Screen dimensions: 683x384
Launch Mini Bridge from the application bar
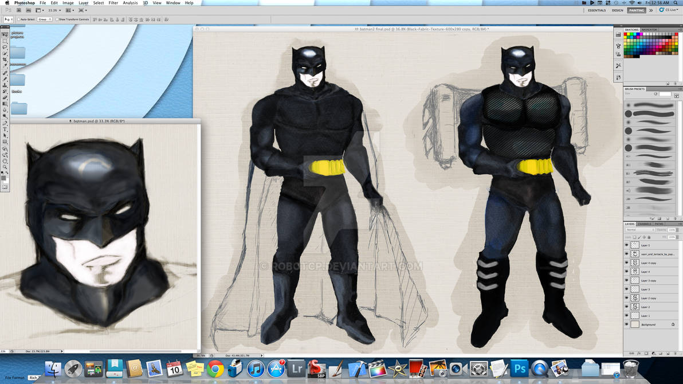(28, 10)
